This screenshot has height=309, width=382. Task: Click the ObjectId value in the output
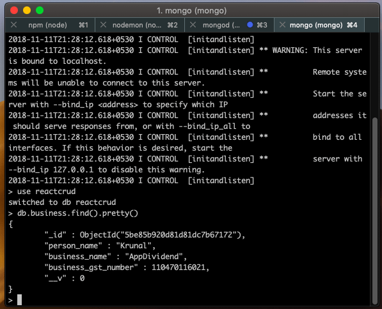click(162, 234)
